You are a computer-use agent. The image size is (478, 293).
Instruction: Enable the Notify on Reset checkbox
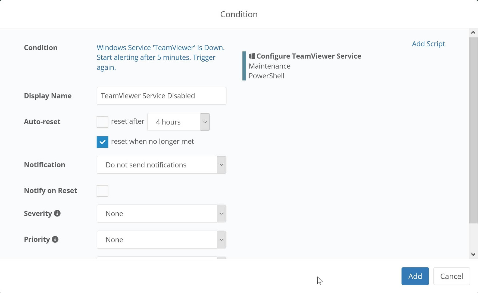(102, 190)
